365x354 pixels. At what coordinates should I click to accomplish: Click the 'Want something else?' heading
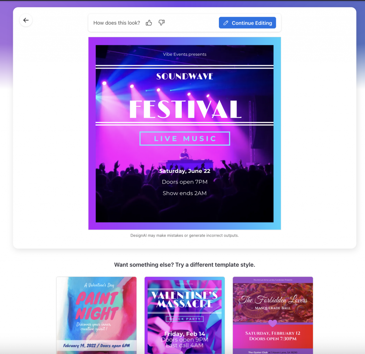[x=185, y=265]
